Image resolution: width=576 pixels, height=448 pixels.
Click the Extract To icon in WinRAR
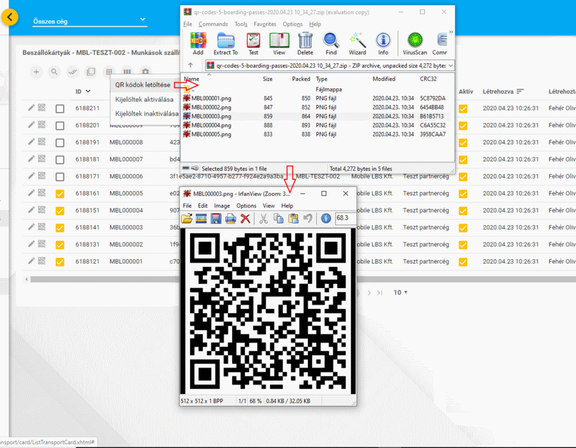point(225,44)
